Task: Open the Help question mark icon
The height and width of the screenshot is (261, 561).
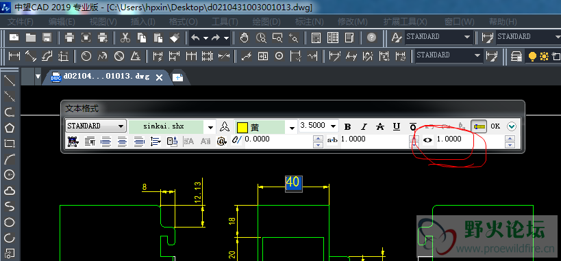Action: (372, 38)
